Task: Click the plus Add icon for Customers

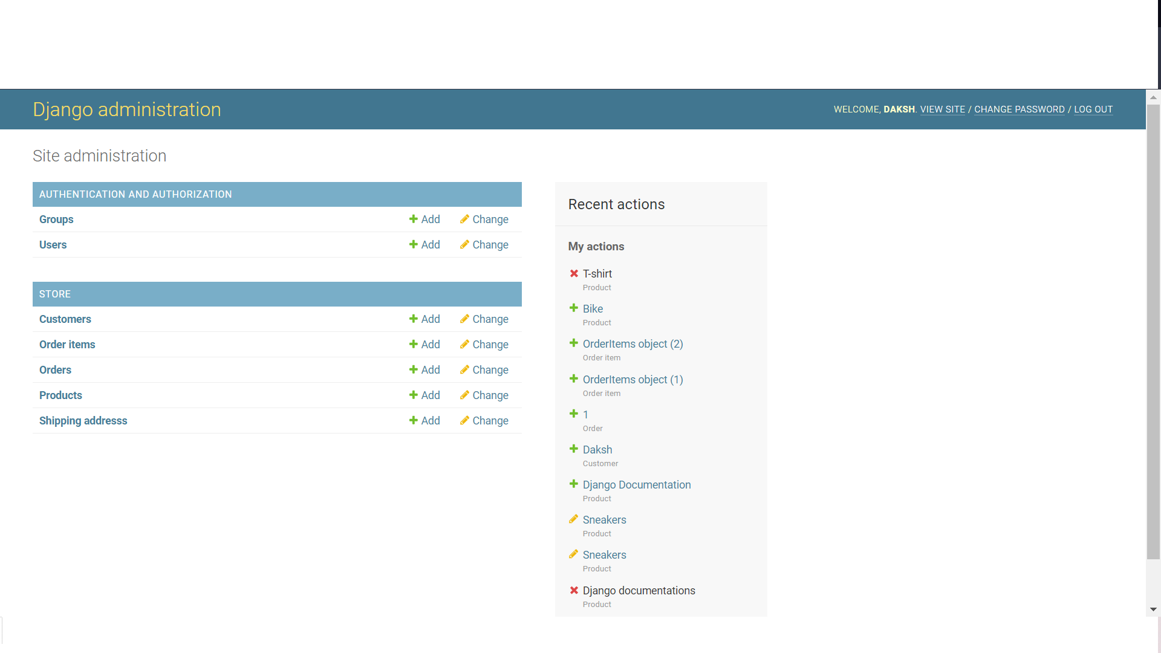Action: click(x=413, y=319)
